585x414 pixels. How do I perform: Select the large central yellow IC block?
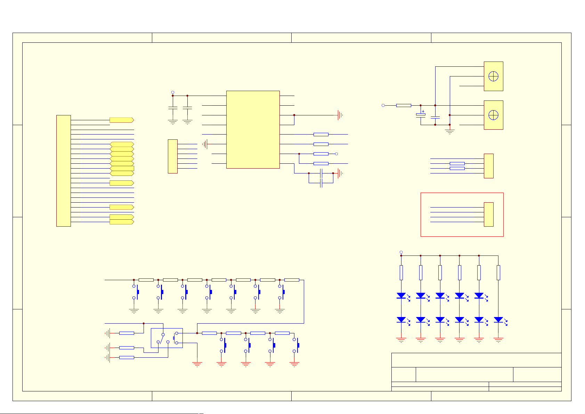[253, 130]
